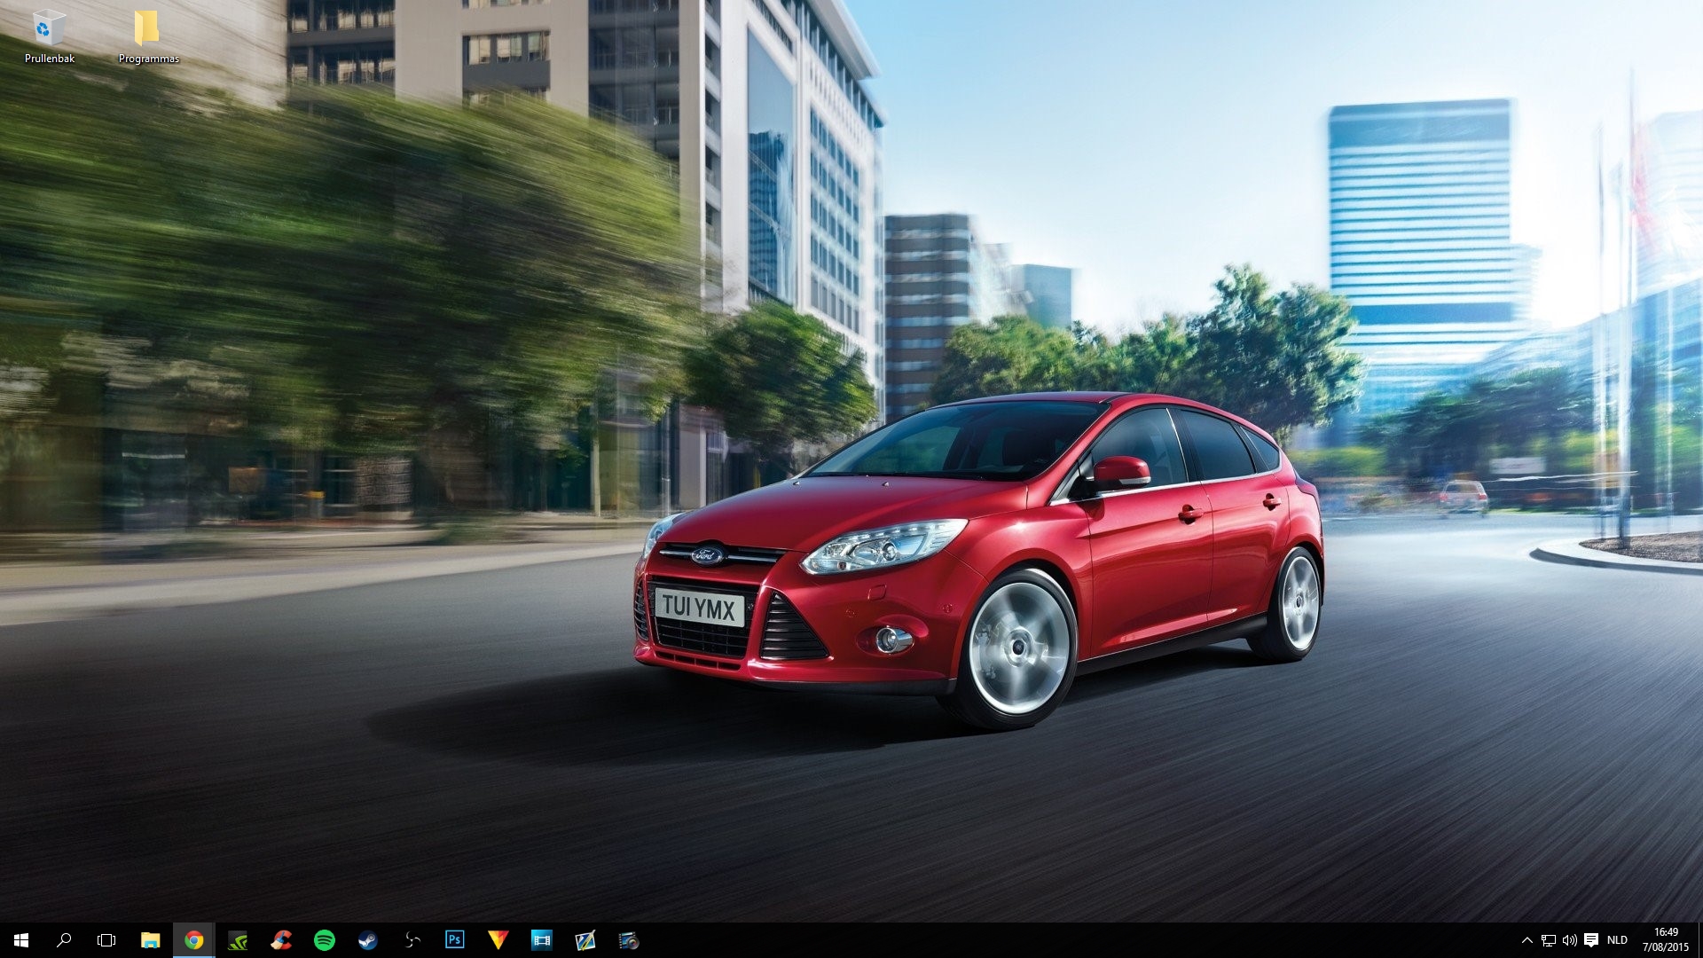Launch Steam from the taskbar
This screenshot has width=1703, height=958.
pyautogui.click(x=367, y=940)
